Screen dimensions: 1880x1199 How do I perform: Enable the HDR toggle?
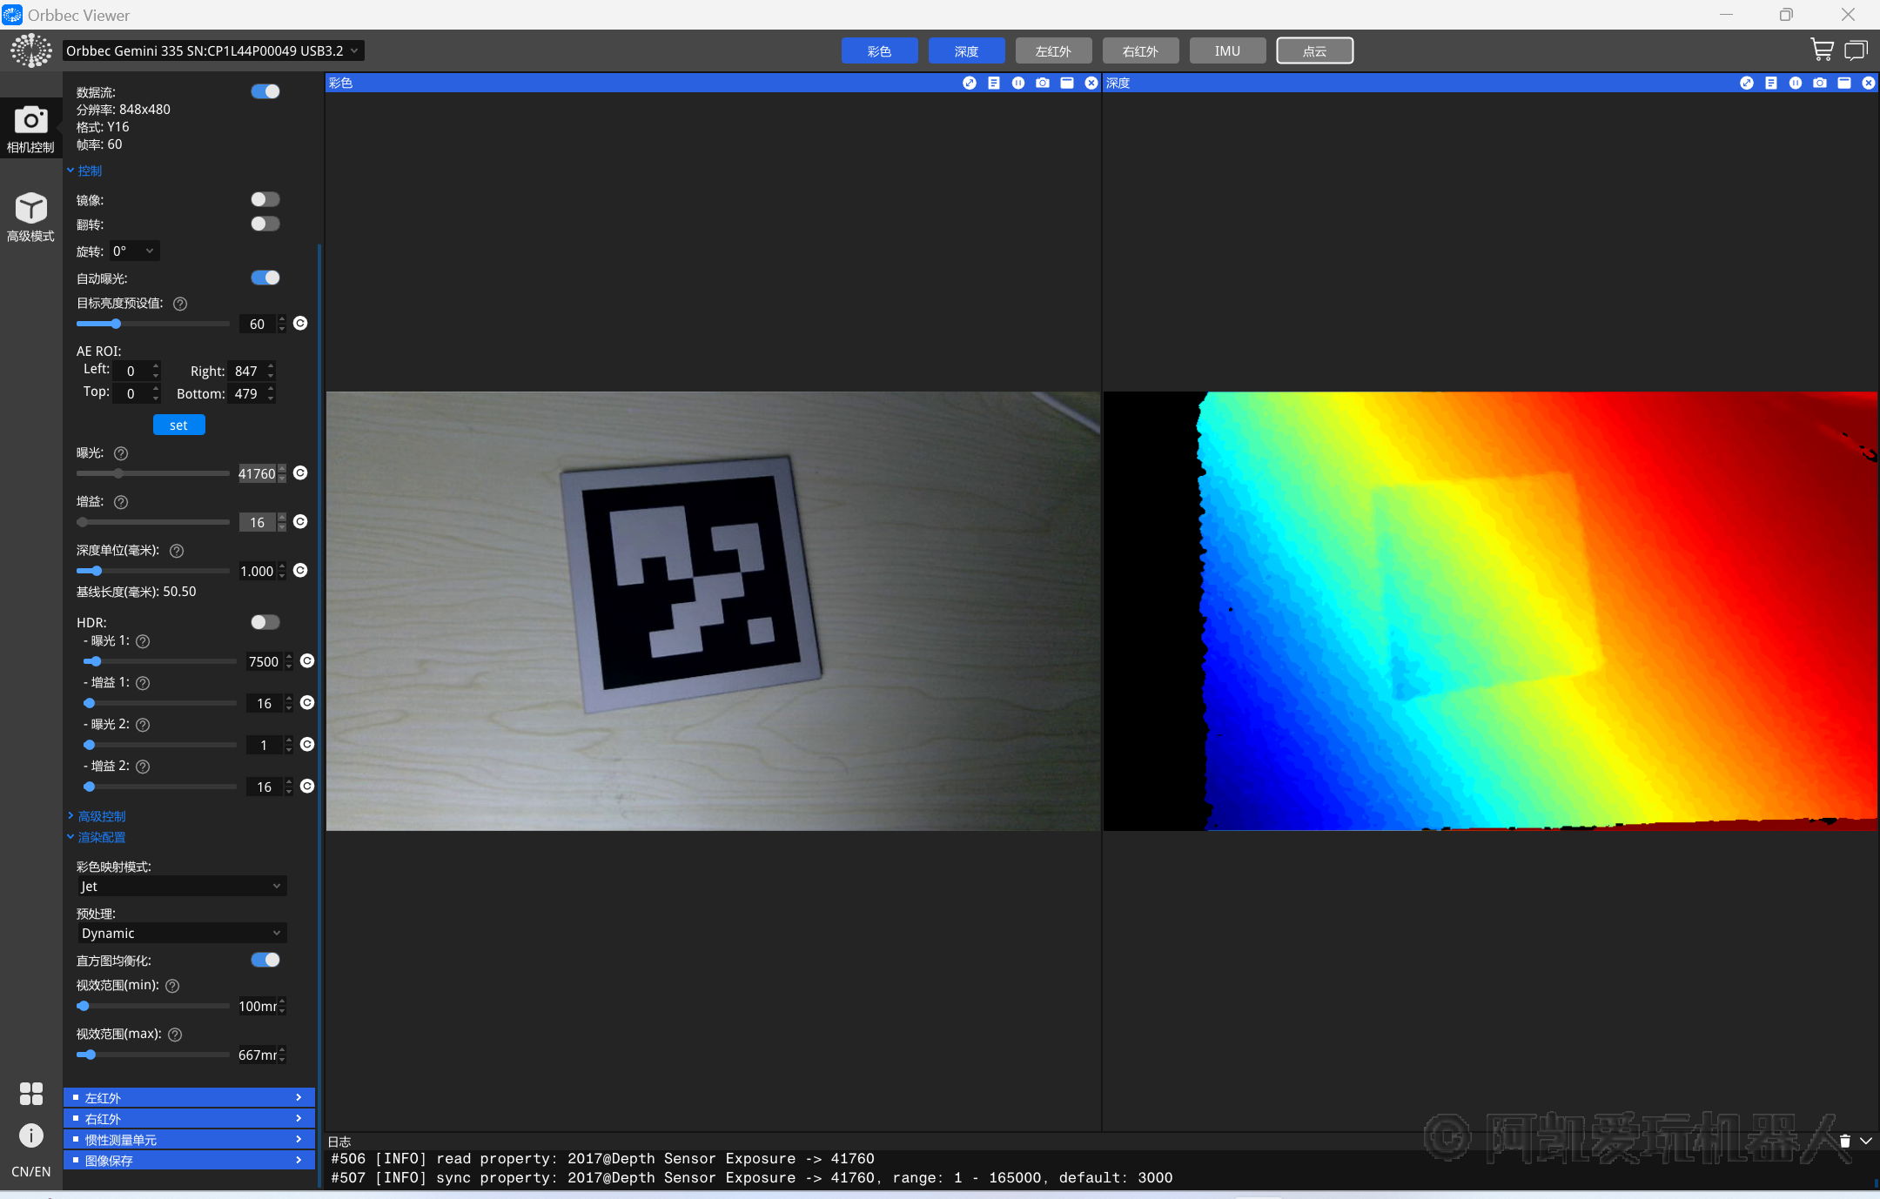pyautogui.click(x=265, y=622)
